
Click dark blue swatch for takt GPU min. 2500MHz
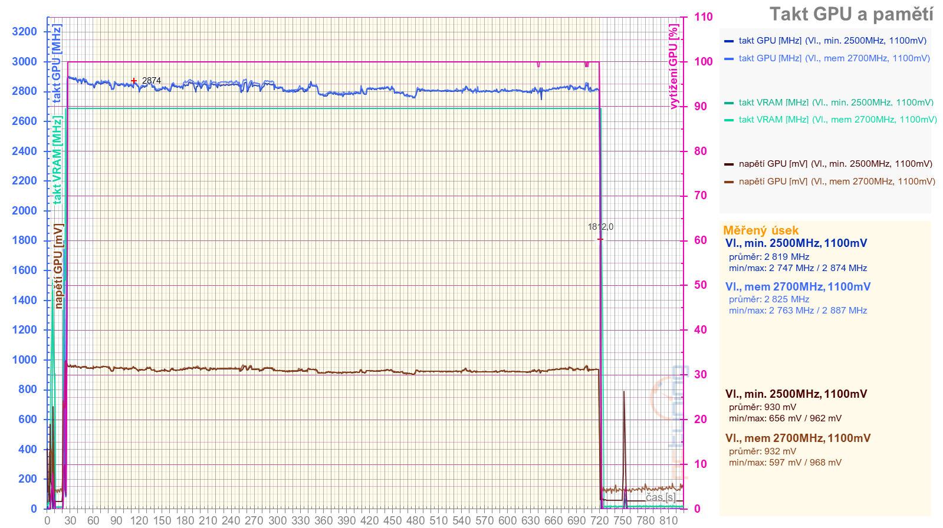pos(729,41)
